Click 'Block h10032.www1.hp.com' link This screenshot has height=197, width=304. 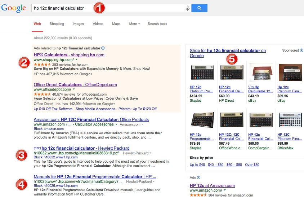55,157
